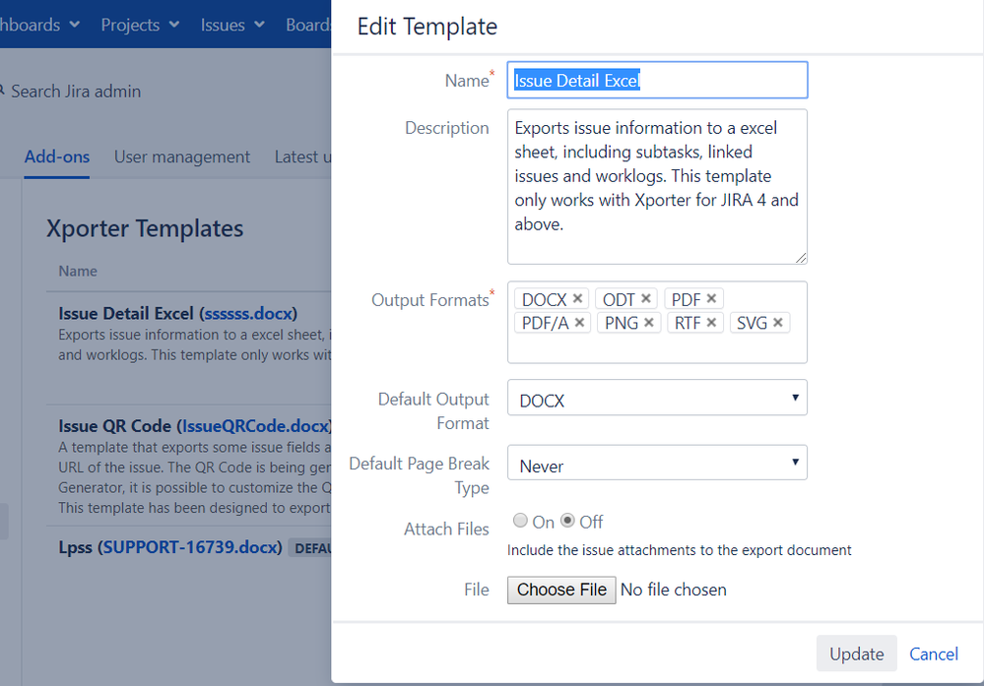Open the Default Page Break Type dropdown
Screen dimensions: 984x686
657,463
